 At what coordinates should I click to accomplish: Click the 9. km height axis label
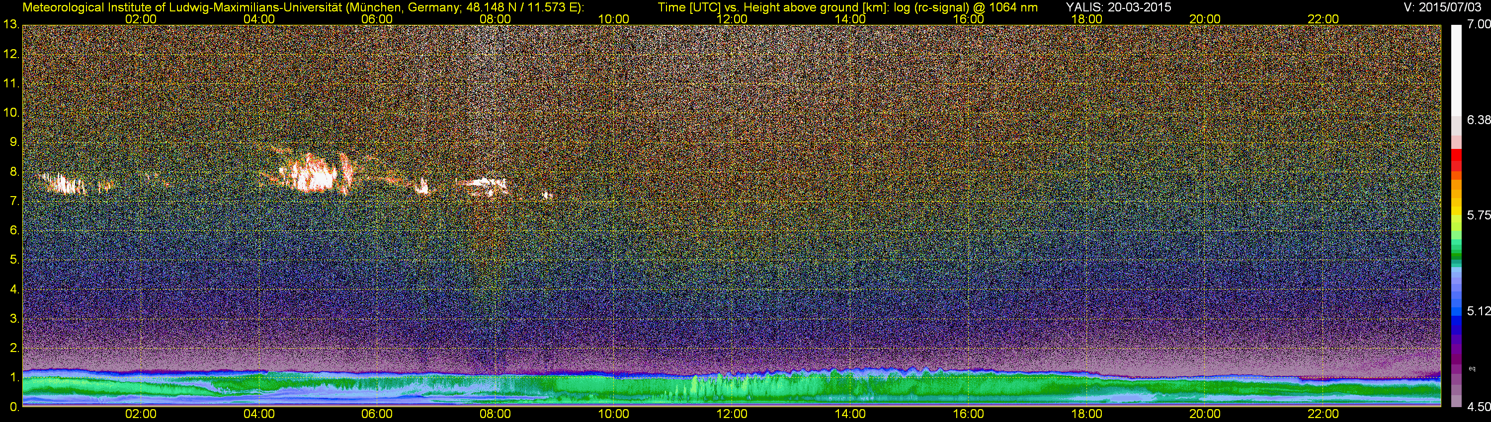(x=14, y=142)
